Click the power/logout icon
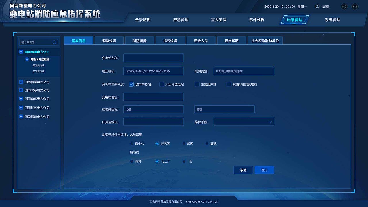This screenshot has width=368, height=207. tap(355, 6)
